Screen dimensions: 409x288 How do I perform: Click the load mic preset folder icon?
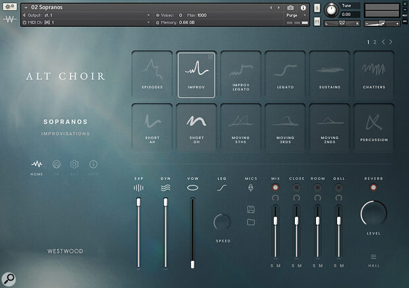click(251, 222)
